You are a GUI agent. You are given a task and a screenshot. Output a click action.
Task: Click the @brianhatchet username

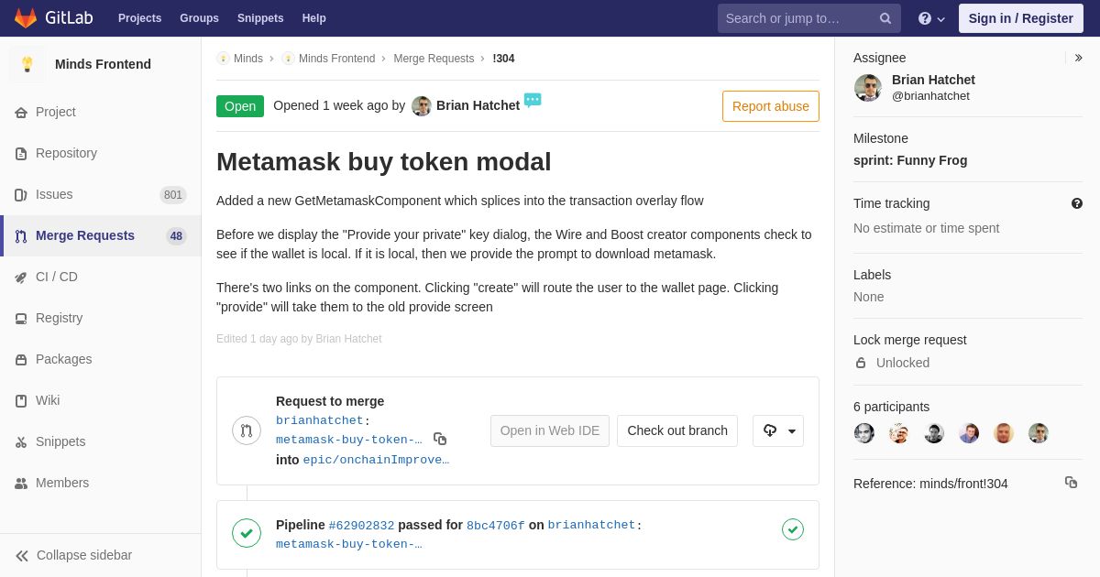tap(930, 96)
